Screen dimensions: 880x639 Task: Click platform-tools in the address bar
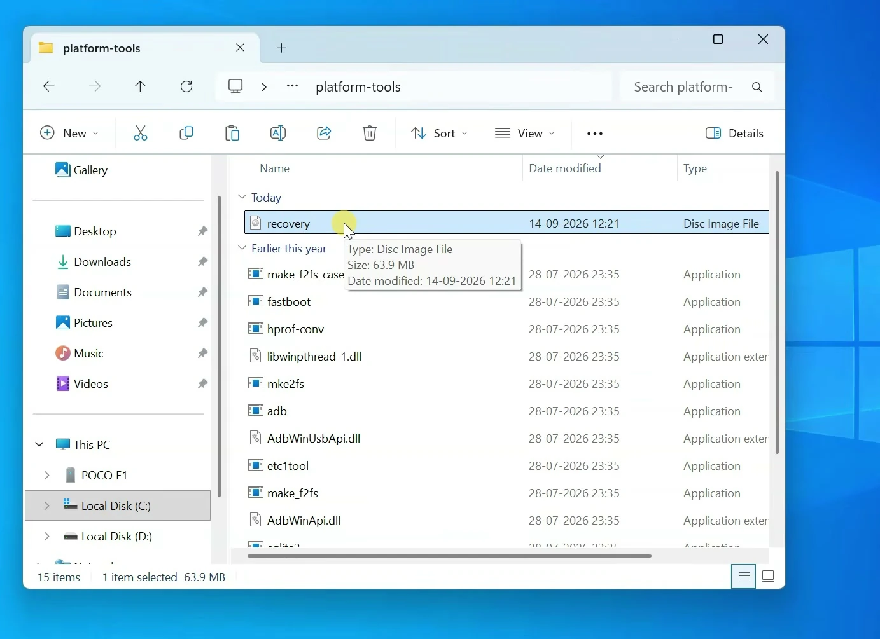coord(358,87)
